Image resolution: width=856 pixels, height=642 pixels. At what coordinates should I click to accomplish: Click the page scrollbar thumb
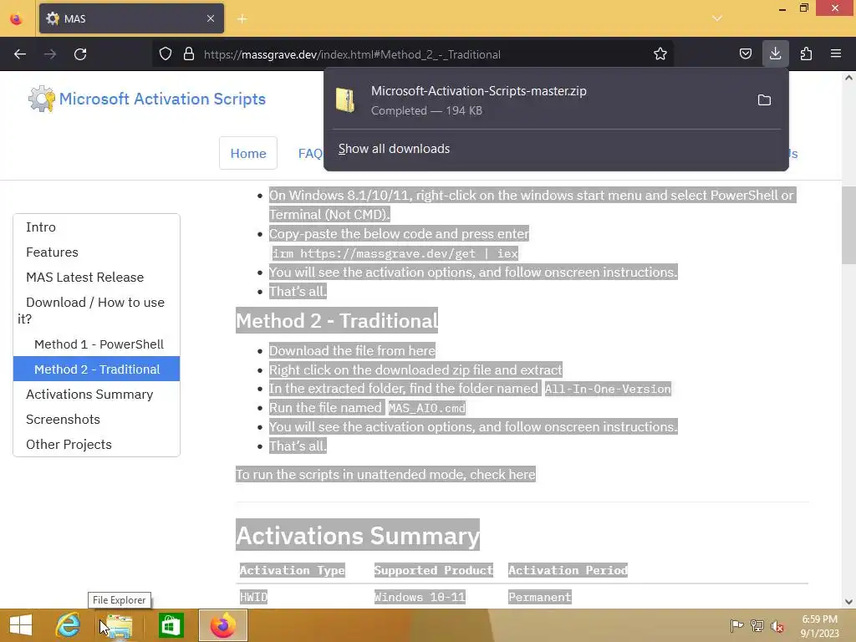848,224
